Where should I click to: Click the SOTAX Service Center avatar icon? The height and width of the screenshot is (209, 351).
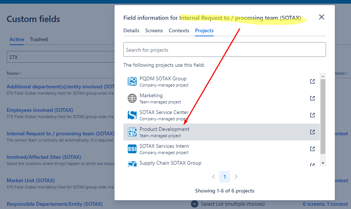pos(132,115)
